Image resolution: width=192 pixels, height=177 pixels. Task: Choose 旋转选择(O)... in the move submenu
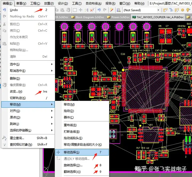[x=82, y=165]
